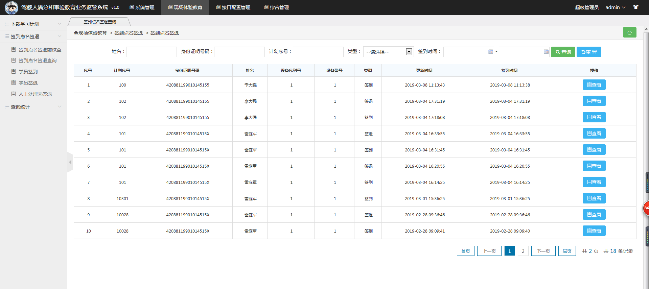The image size is (649, 289).
Task: Click plan number 10301 cell
Action: click(x=122, y=198)
